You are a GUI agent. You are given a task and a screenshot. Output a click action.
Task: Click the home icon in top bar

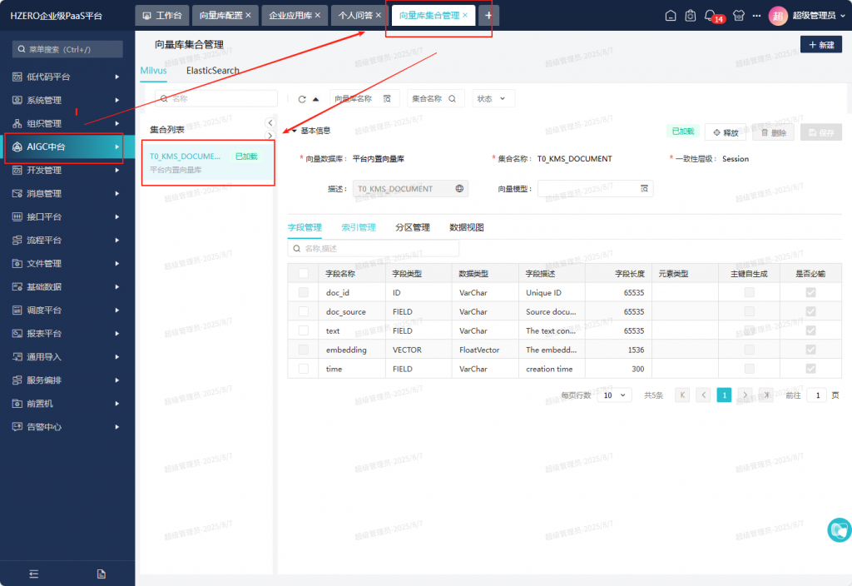pyautogui.click(x=671, y=16)
